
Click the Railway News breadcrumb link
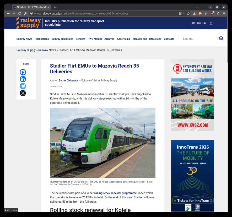coord(47,50)
